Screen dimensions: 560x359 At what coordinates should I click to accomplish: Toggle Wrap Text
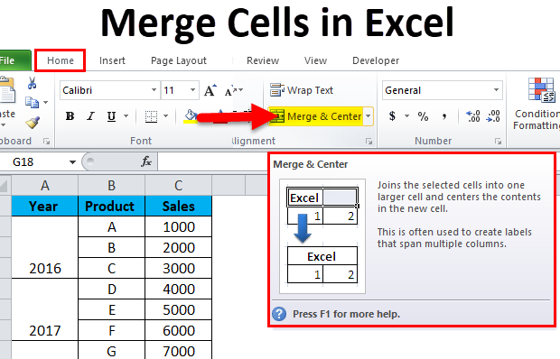pyautogui.click(x=302, y=90)
